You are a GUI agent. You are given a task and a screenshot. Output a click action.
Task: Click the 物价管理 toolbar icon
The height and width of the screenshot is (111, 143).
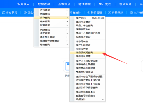pos(89,13)
